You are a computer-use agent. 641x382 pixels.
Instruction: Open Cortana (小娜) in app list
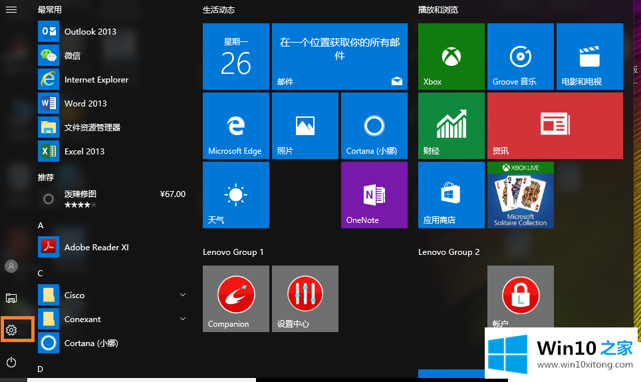[x=112, y=343]
